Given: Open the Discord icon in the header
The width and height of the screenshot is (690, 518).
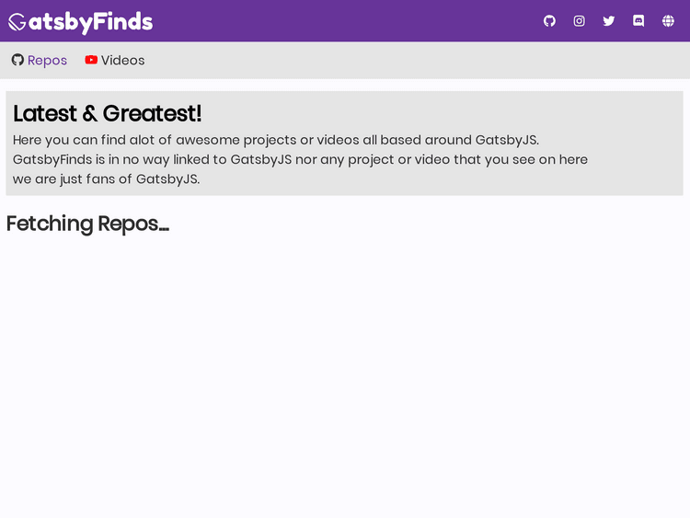Looking at the screenshot, I should coord(638,20).
